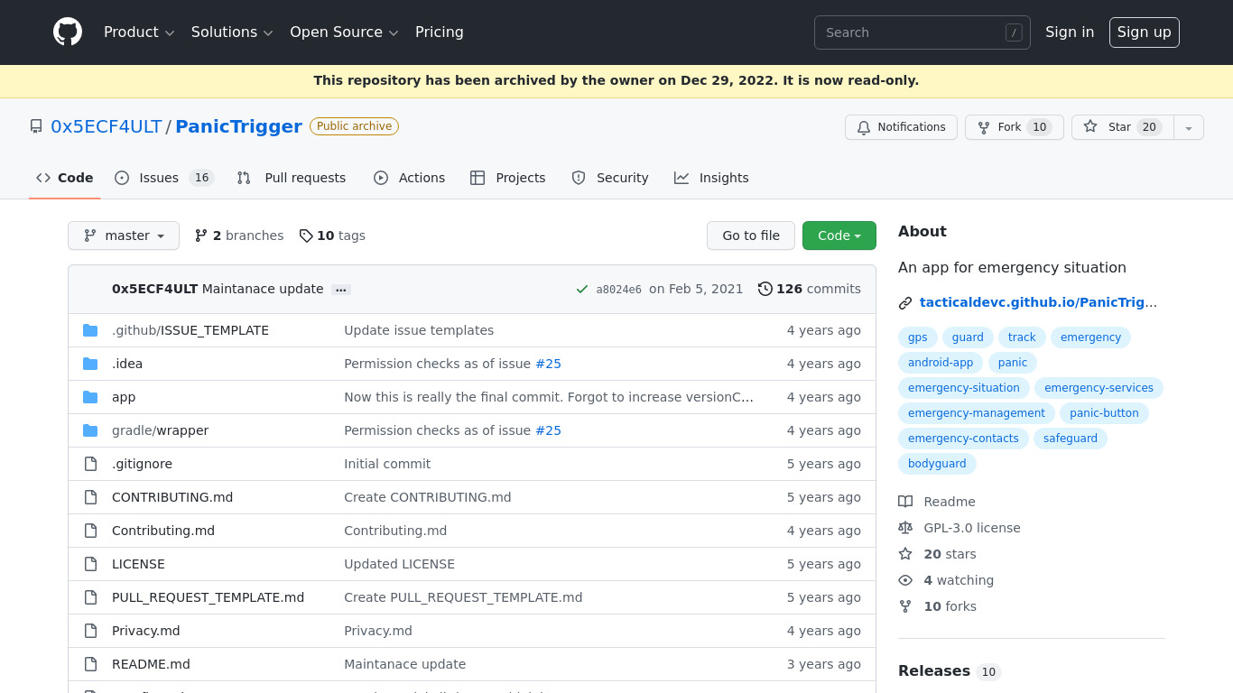1233x693 pixels.
Task: Click the file icon for .gitignore
Action: point(90,464)
